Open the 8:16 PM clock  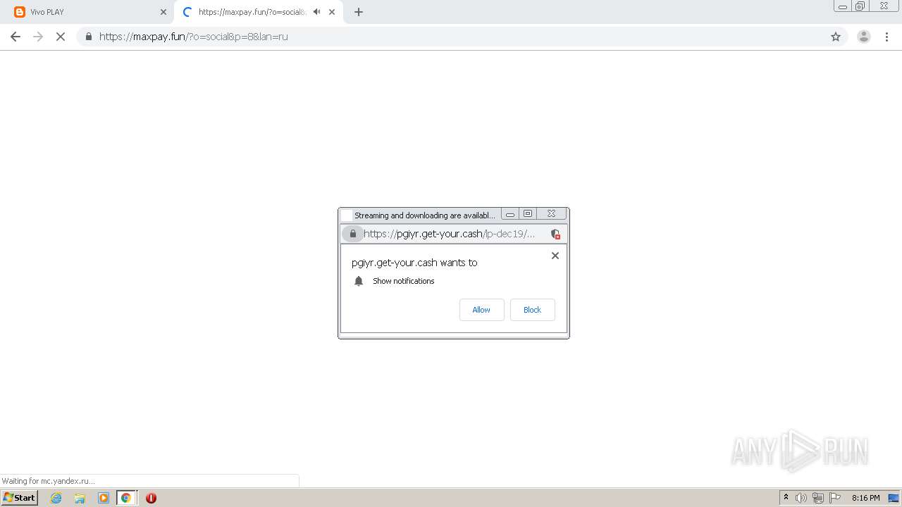click(x=865, y=498)
